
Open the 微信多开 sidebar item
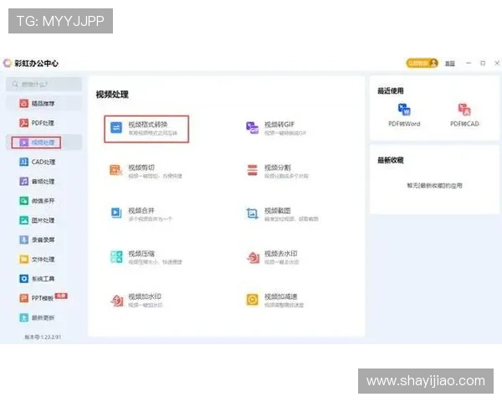pos(44,201)
